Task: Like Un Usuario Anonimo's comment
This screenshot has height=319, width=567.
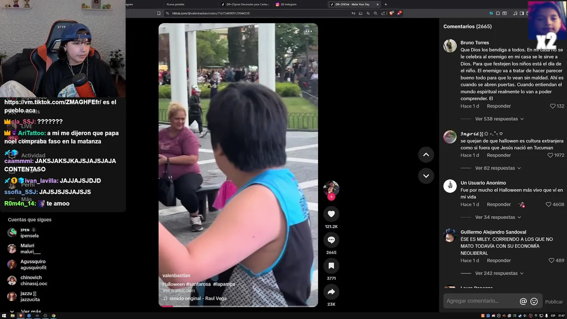Action: pos(548,205)
